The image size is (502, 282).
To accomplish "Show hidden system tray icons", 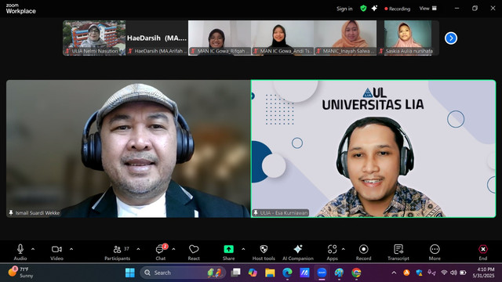I will point(394,273).
